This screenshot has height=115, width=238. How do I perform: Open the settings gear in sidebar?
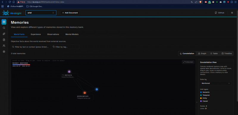tap(4, 51)
